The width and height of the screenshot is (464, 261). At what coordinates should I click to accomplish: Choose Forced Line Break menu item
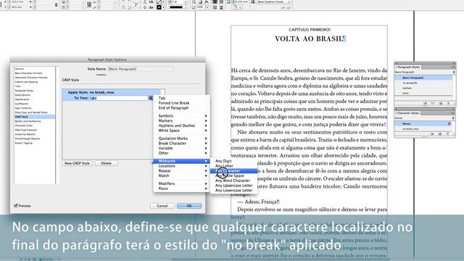(174, 103)
